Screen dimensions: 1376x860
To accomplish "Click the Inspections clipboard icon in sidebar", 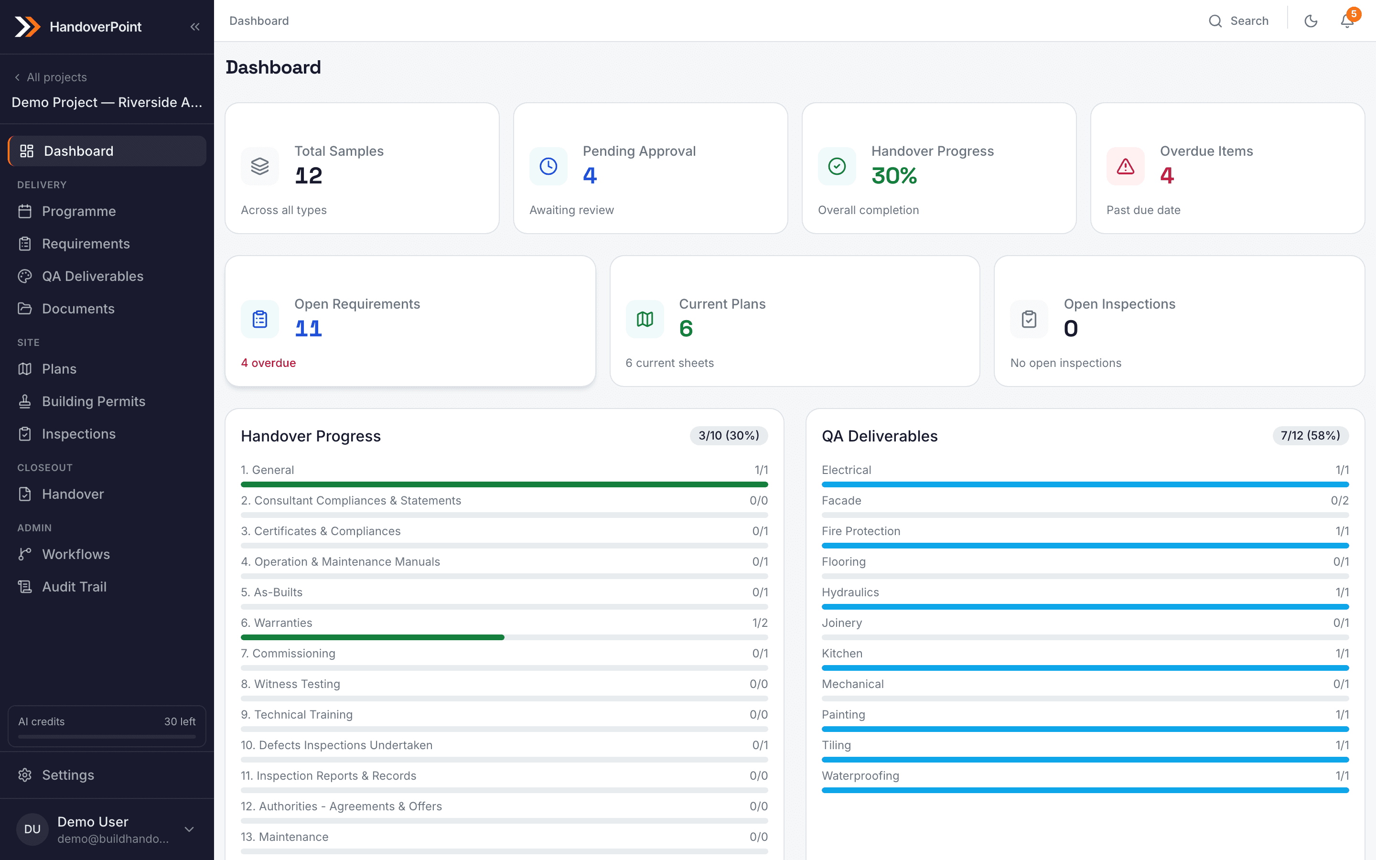I will click(x=25, y=434).
